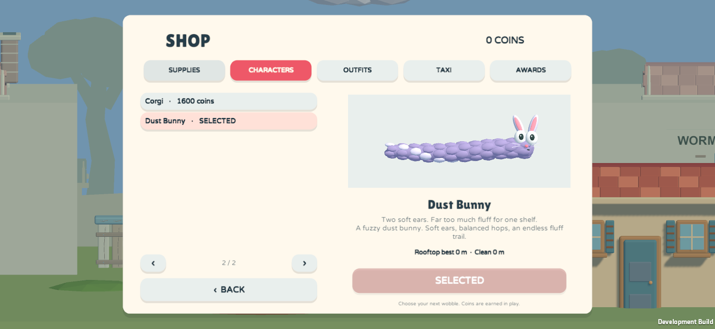Click the Choose your next wobble hint
The width and height of the screenshot is (715, 329).
point(459,304)
